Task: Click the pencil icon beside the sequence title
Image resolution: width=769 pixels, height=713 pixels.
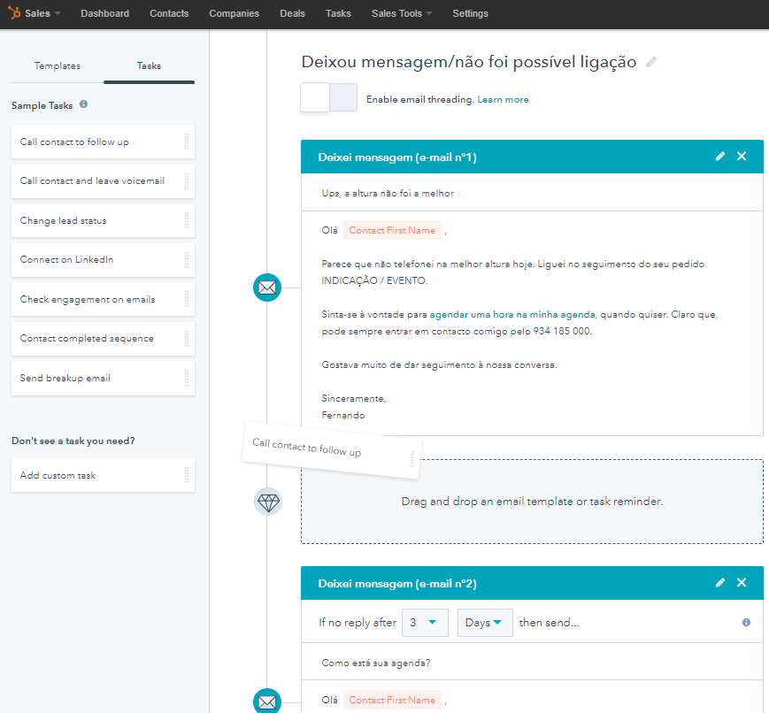Action: click(x=651, y=62)
